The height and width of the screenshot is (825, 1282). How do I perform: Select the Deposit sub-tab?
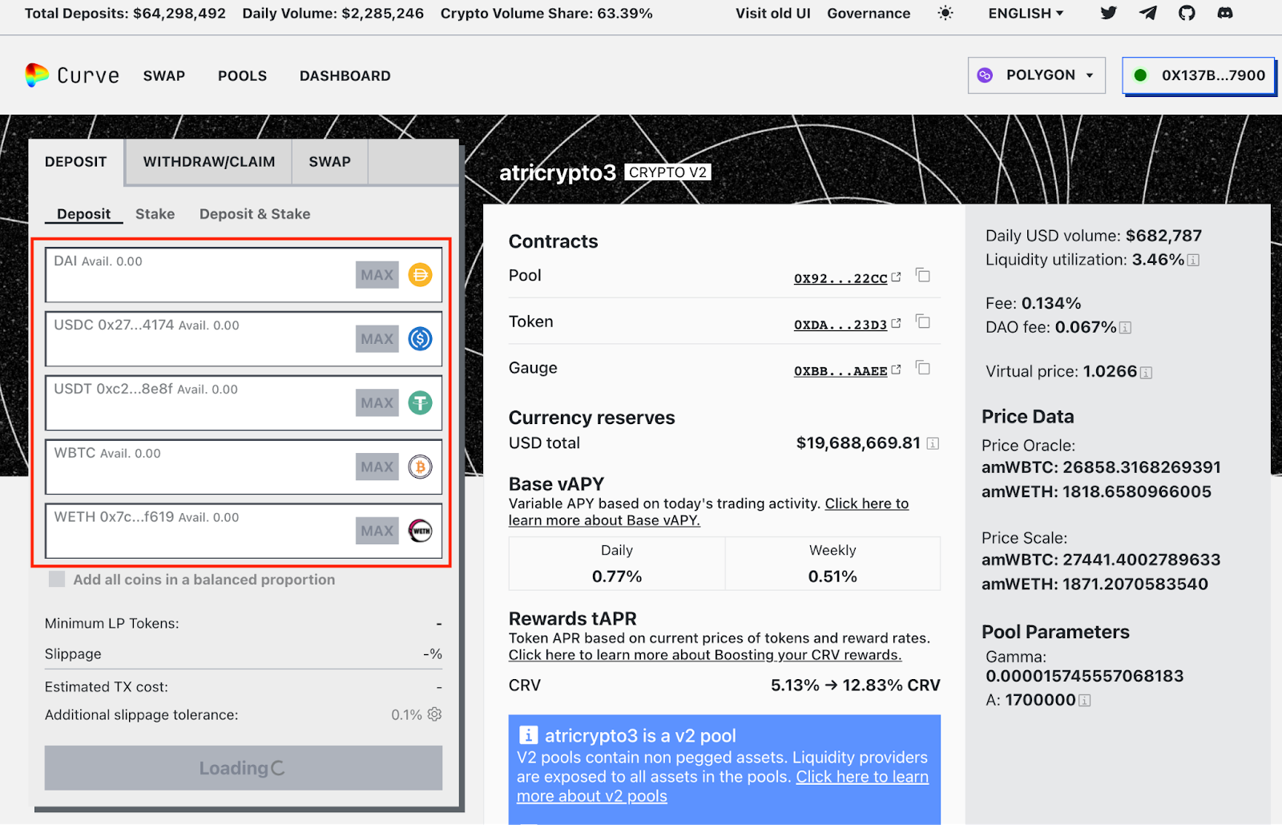[84, 214]
